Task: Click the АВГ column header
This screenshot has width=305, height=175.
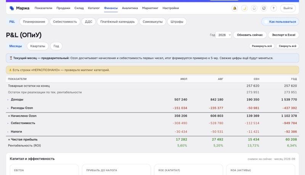Action: (220, 79)
